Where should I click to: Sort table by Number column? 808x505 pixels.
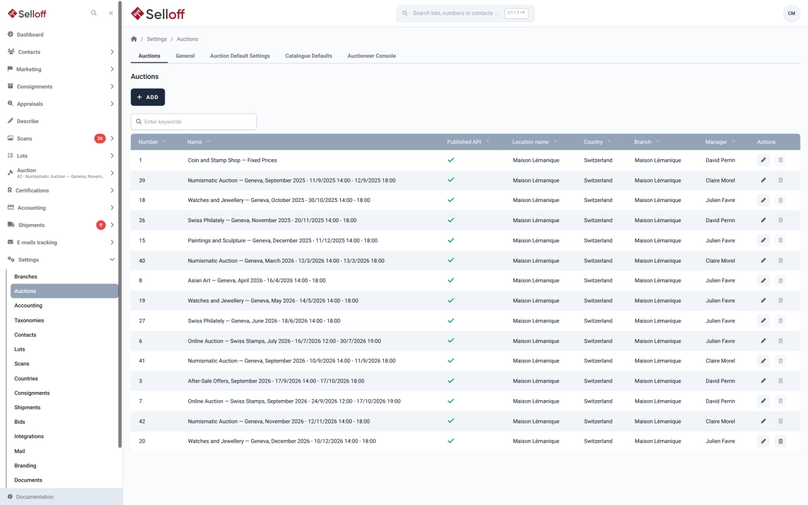pyautogui.click(x=152, y=142)
